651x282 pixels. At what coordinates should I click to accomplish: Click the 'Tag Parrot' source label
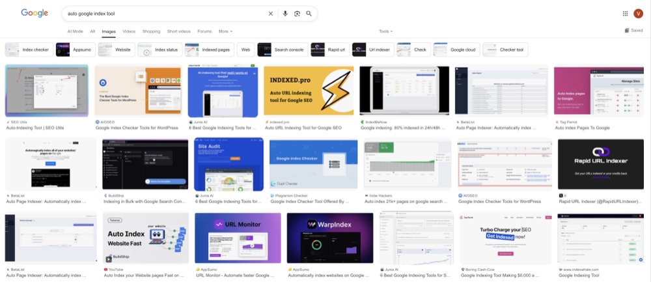568,122
